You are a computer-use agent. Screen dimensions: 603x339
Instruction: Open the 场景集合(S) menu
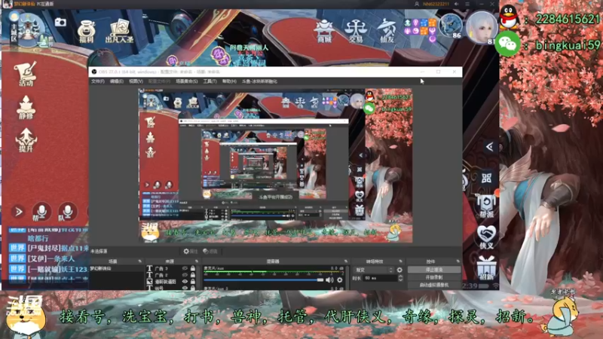(187, 81)
